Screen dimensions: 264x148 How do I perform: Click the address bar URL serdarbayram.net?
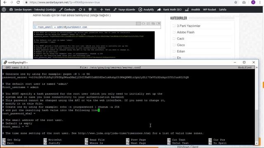(x=65, y=2)
